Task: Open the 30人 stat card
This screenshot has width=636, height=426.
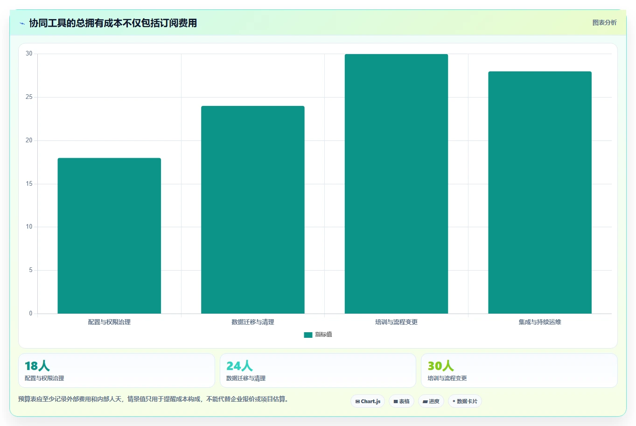Action: 519,370
